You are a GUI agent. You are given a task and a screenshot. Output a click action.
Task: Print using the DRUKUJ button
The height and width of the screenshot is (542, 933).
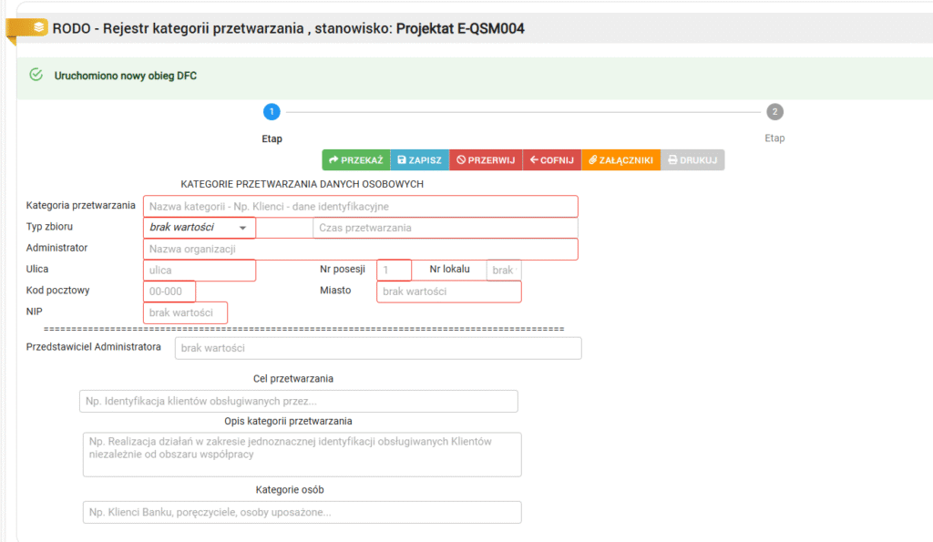692,160
